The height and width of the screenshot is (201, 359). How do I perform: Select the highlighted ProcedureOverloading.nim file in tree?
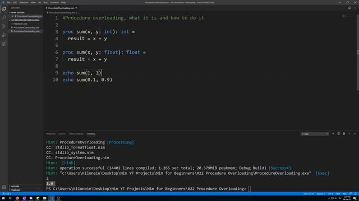point(26,31)
